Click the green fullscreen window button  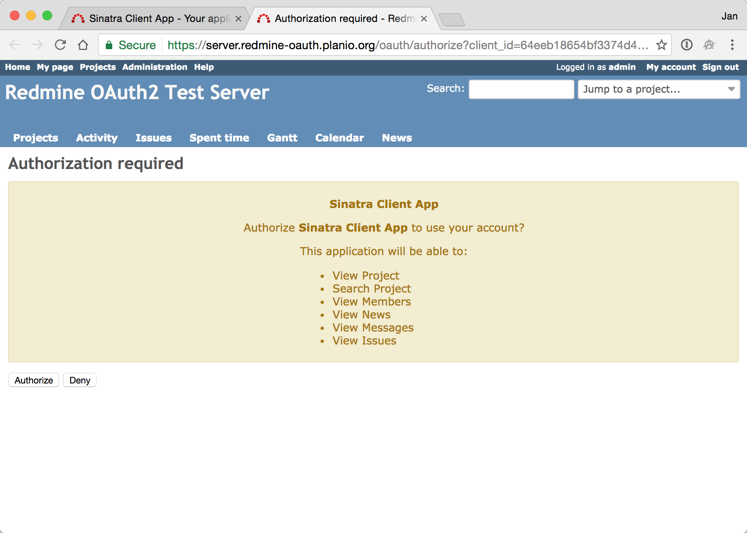click(47, 15)
